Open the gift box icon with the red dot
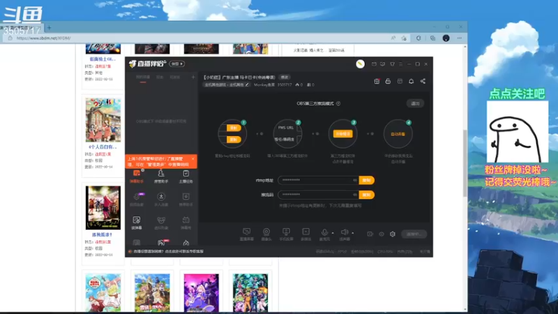 coord(377,81)
